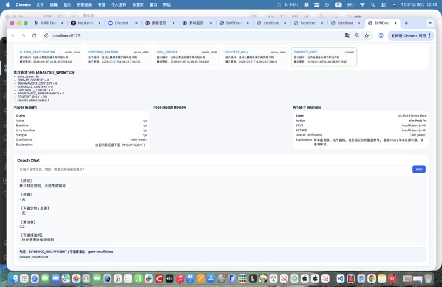Click the 'fallback_insufficient' text
This screenshot has width=442, height=287.
tap(33, 257)
